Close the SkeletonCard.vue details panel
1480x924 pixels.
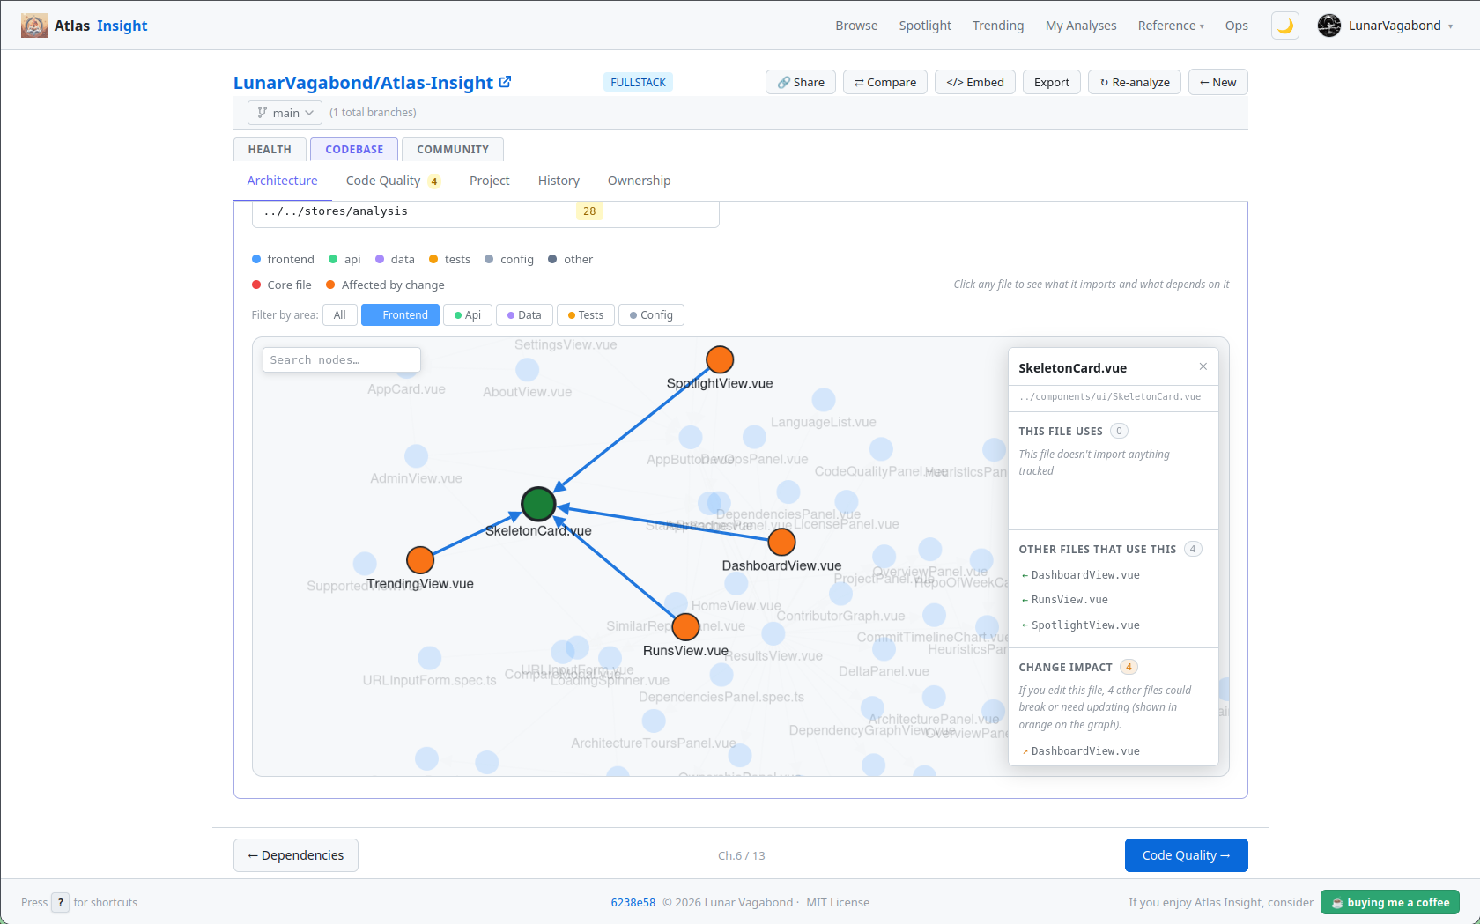click(1202, 366)
